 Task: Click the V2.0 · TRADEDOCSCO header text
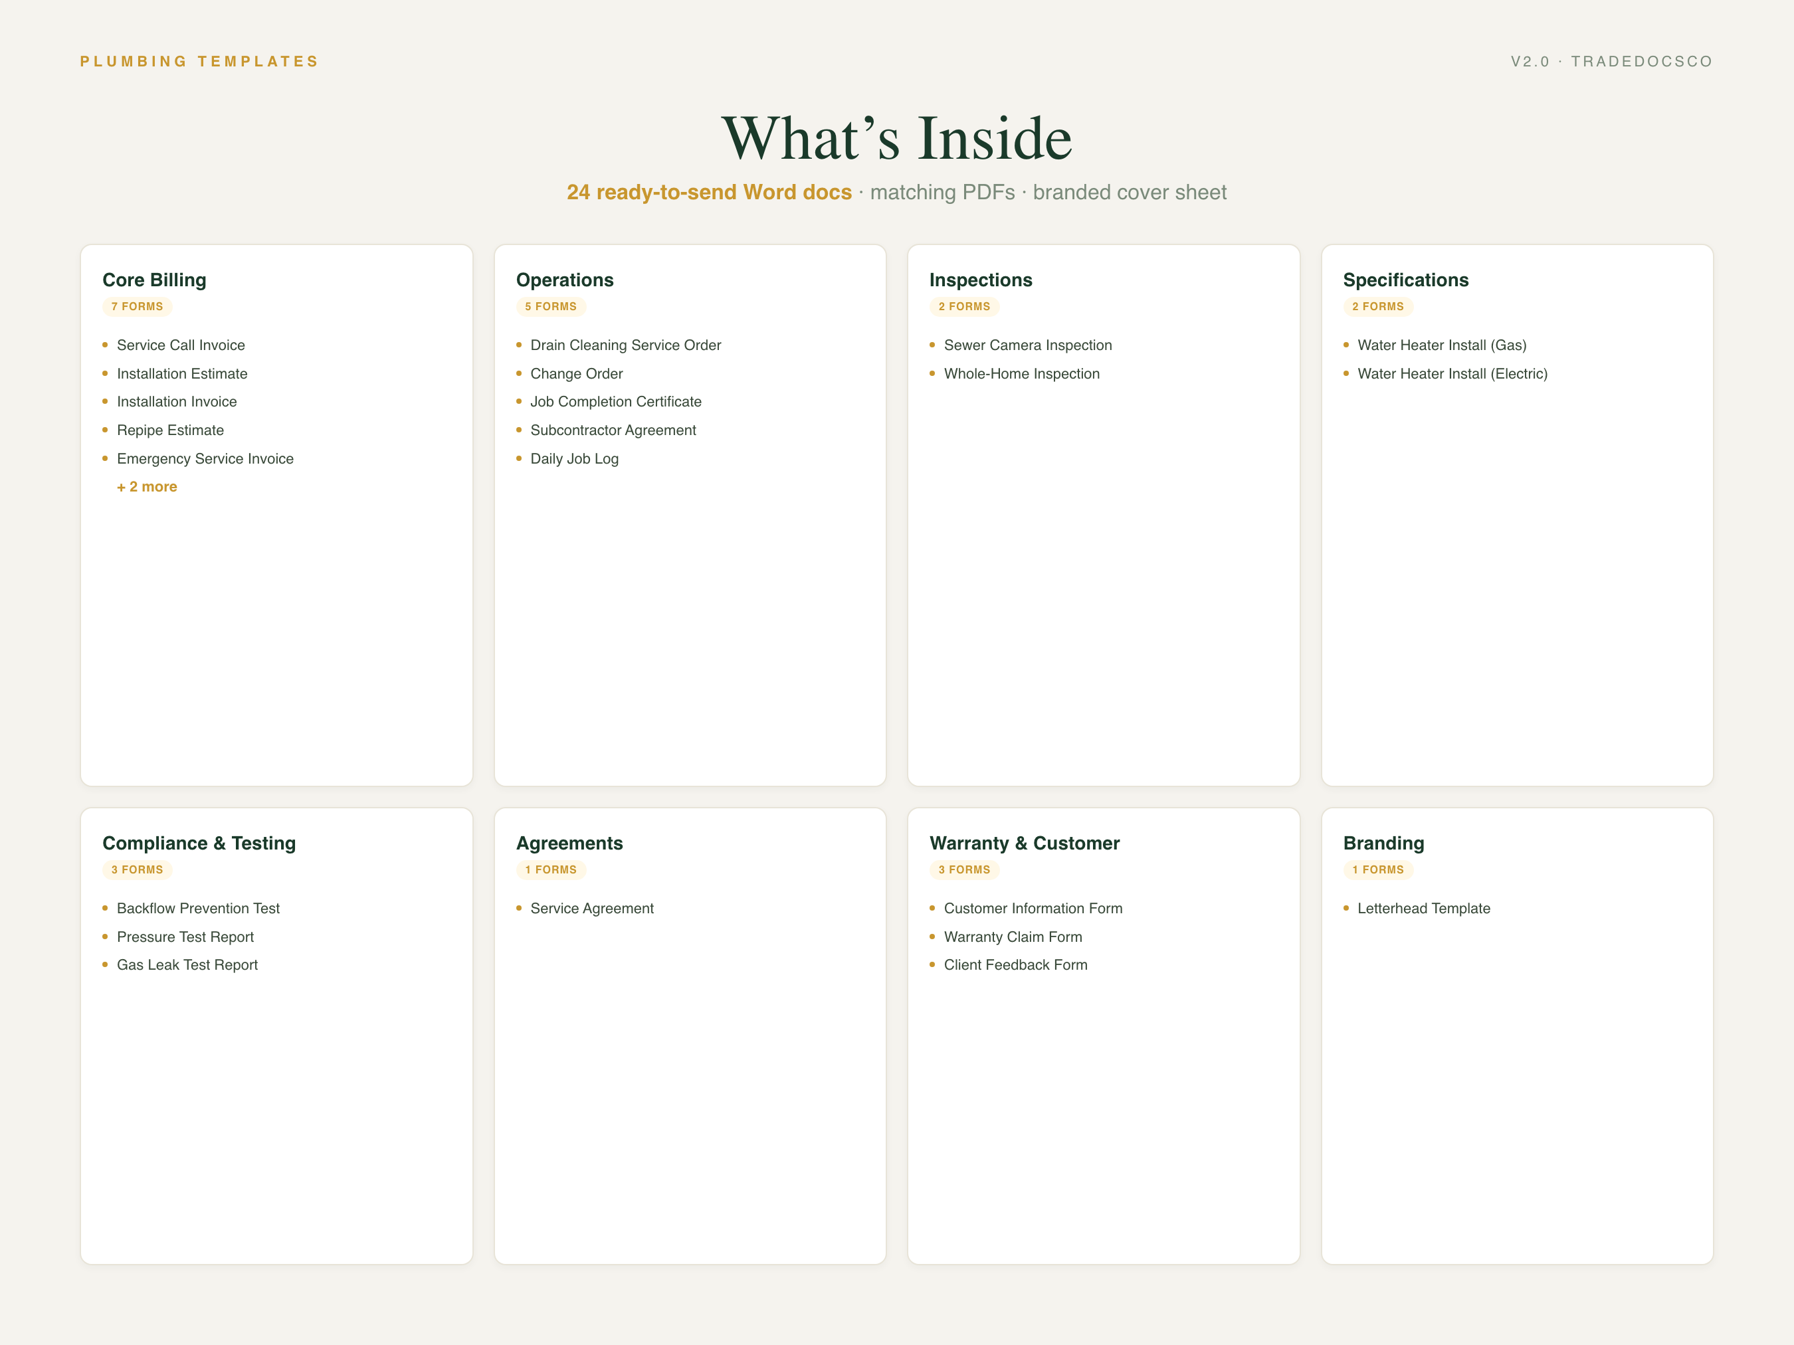1611,62
